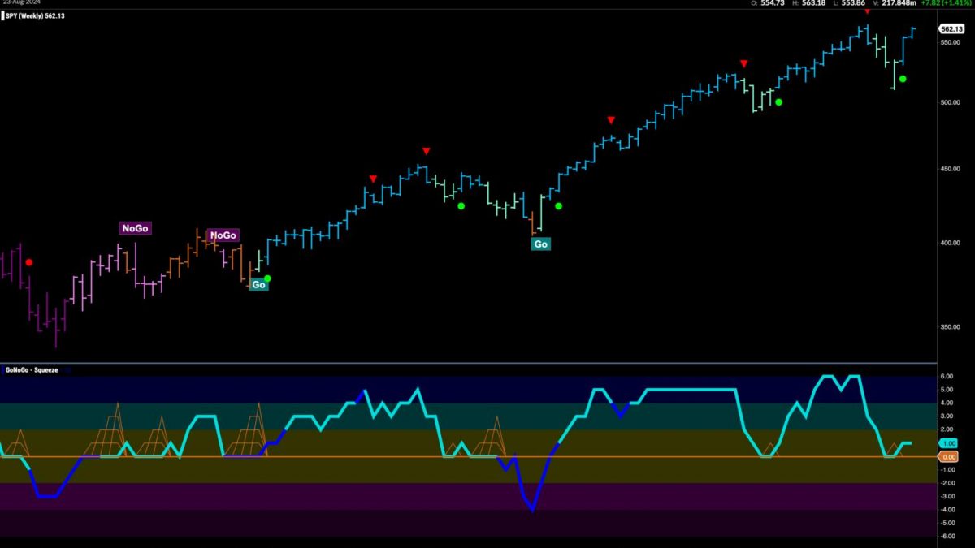Click the Go tag standing alone below bars
975x548 pixels.
[540, 244]
